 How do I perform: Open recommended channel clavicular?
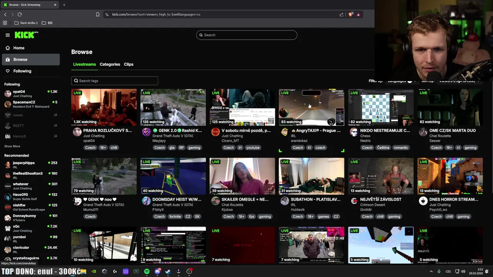pos(31,250)
